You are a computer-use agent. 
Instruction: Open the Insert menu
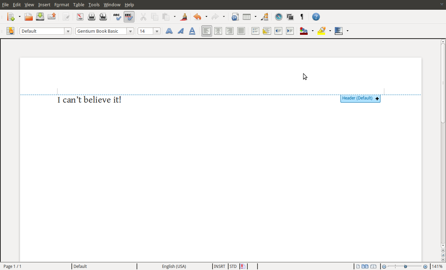[x=44, y=5]
